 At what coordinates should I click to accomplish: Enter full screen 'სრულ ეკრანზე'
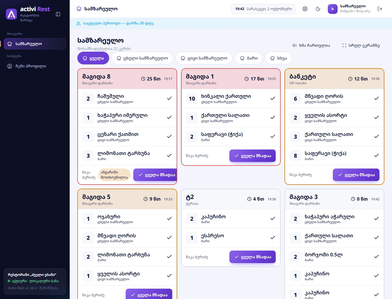click(361, 45)
